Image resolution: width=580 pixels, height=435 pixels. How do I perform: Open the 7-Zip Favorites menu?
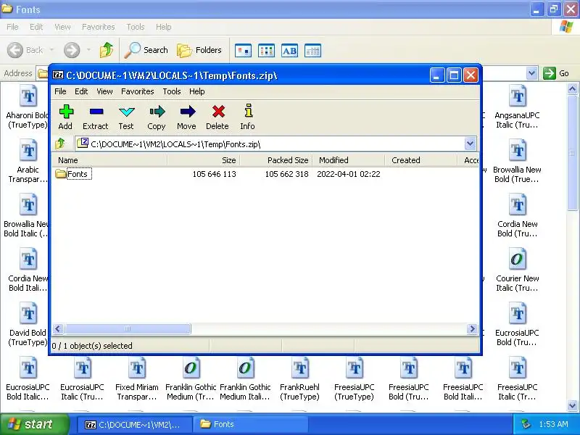point(138,91)
